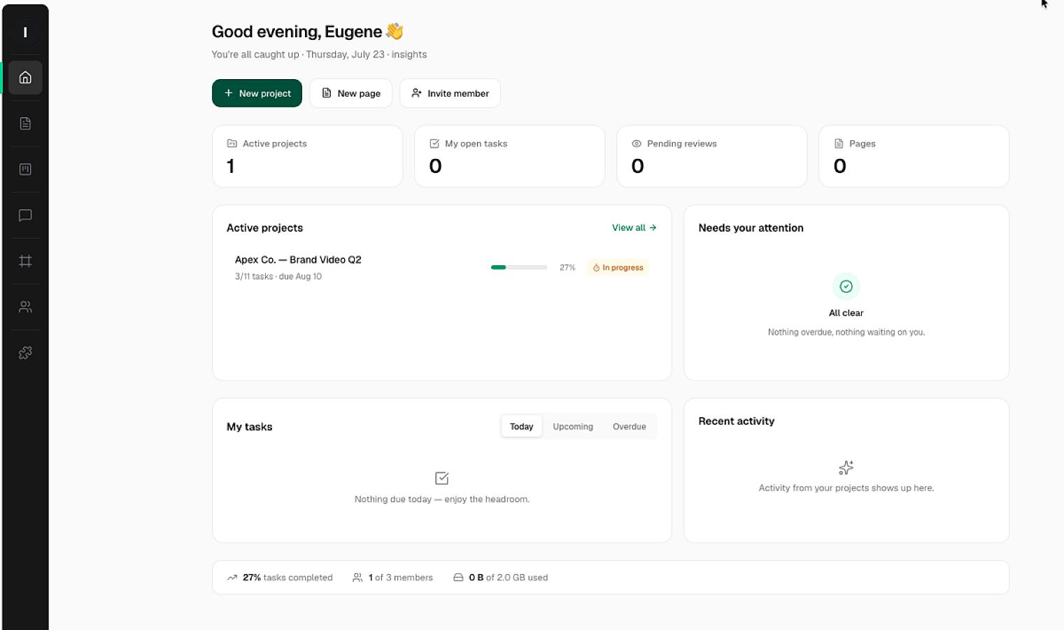
Task: Click the trend arrow icon in footer
Action: [232, 577]
